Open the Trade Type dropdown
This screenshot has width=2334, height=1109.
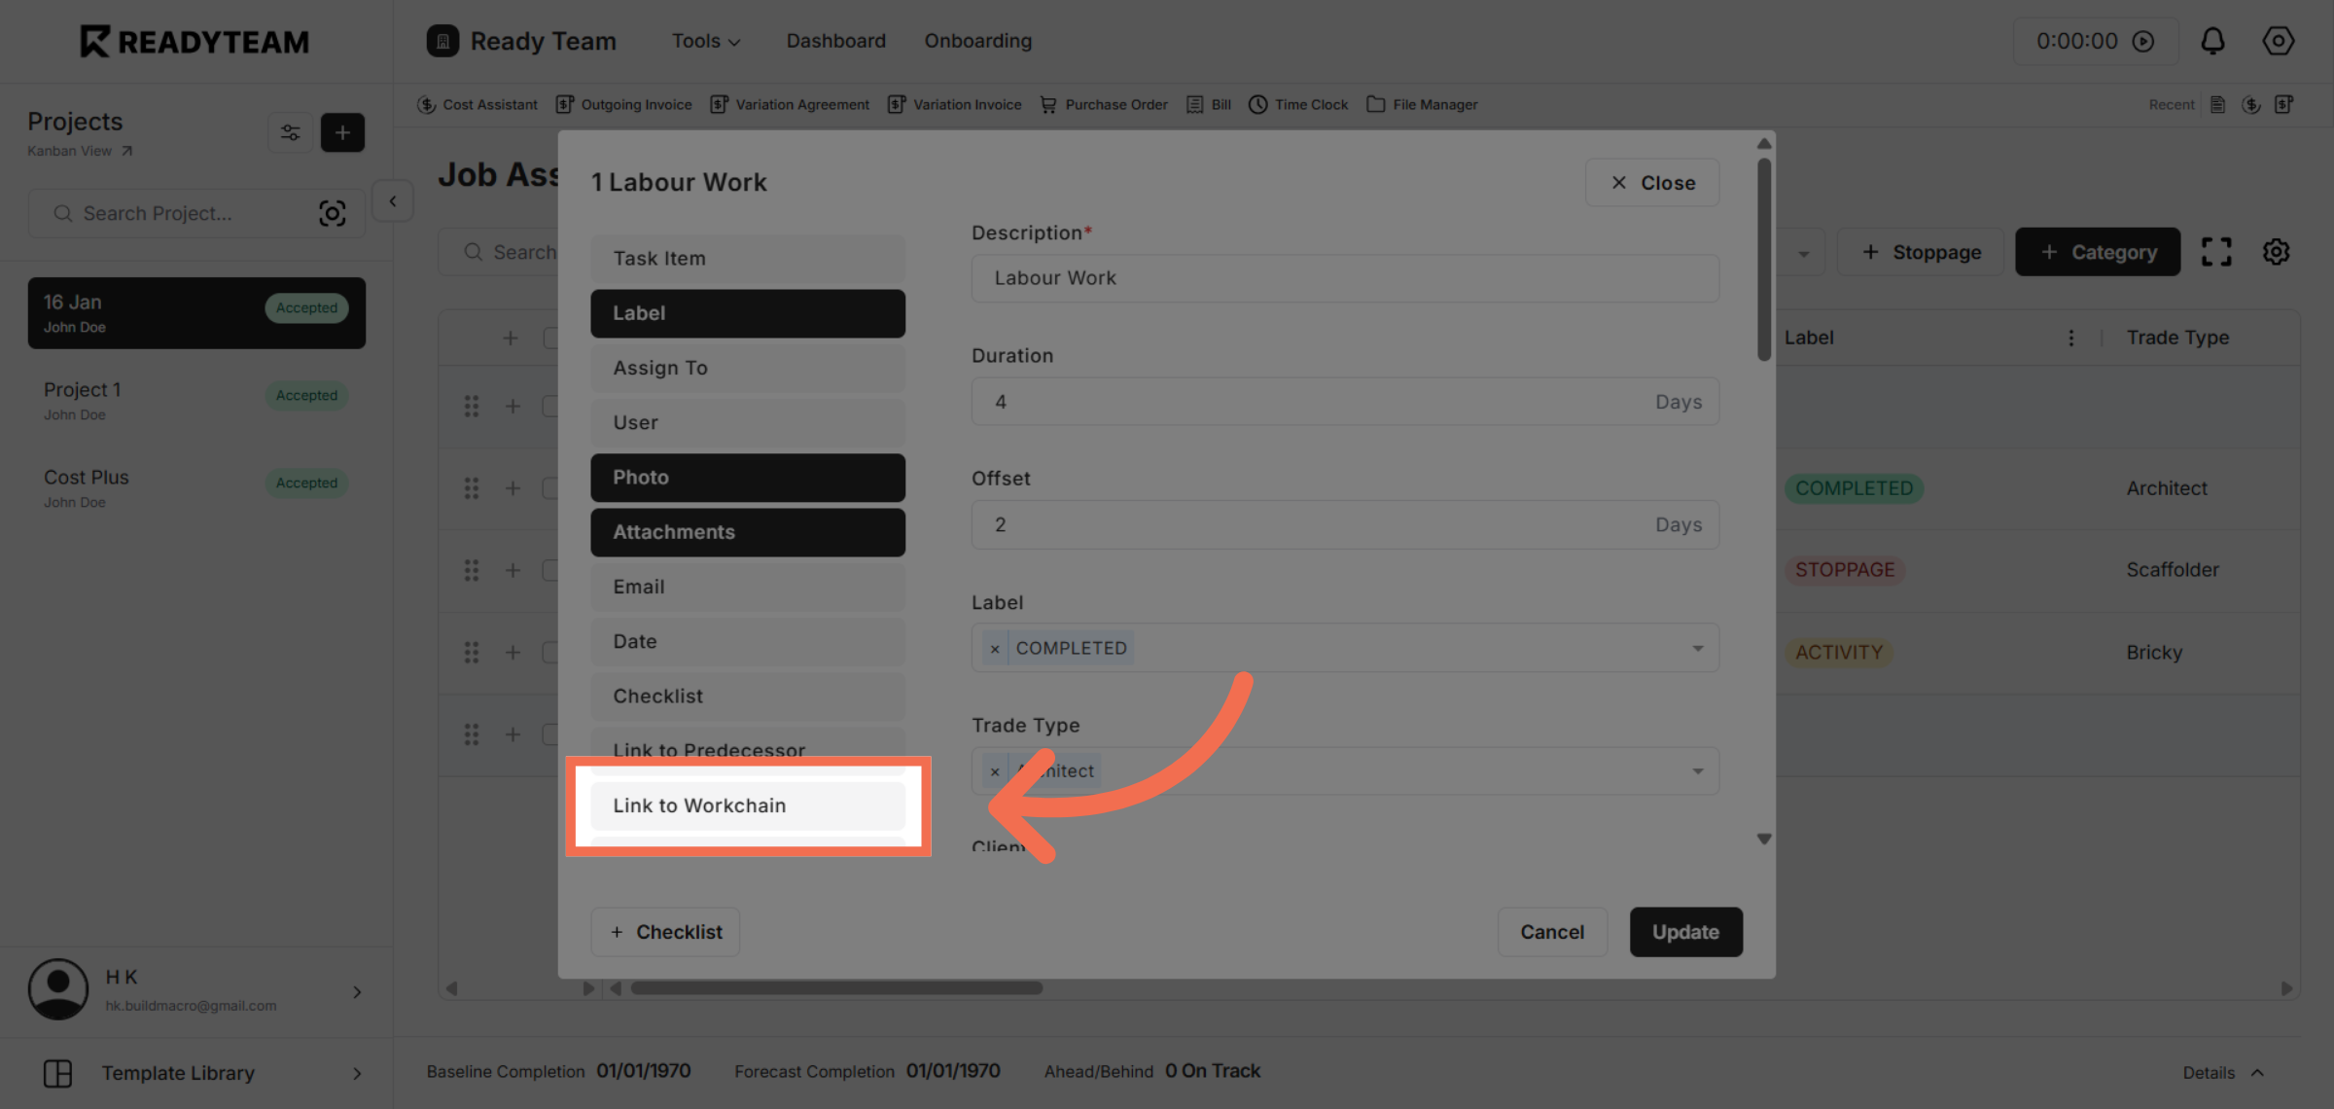[x=1698, y=770]
